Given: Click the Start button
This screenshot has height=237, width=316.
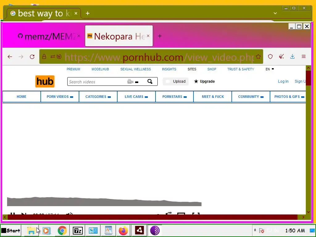Looking at the screenshot, I should tap(11, 231).
